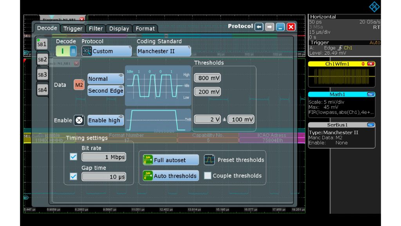Minimize the Math1 signal icon

click(370, 95)
